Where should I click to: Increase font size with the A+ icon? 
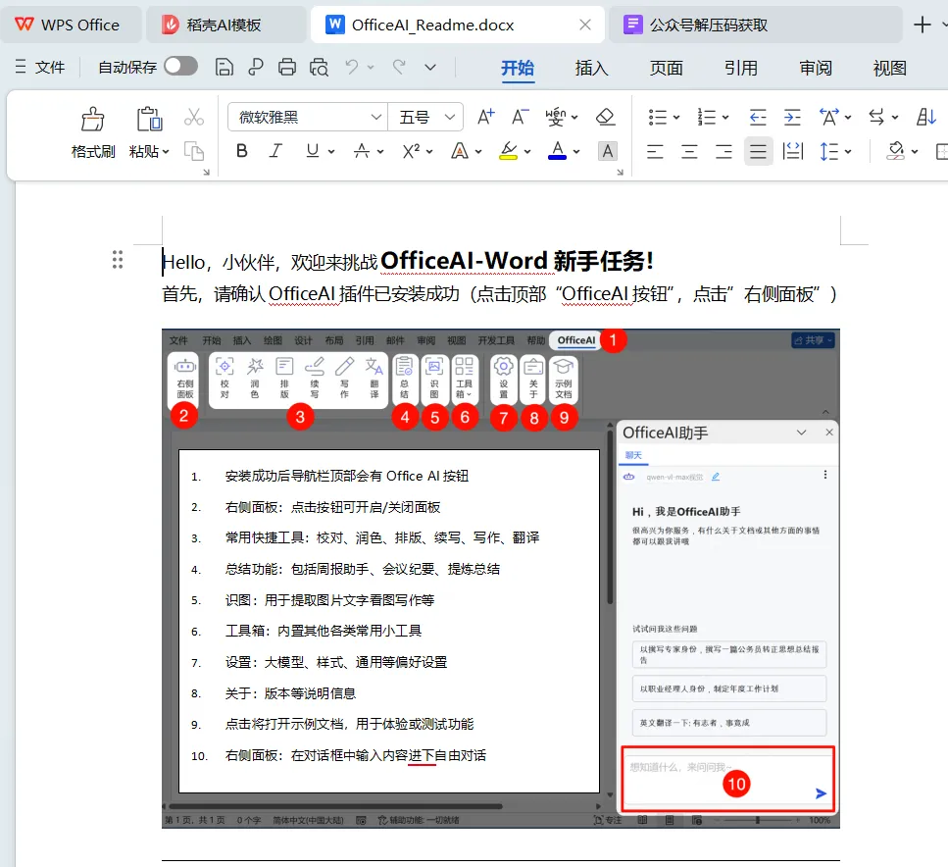coord(486,117)
